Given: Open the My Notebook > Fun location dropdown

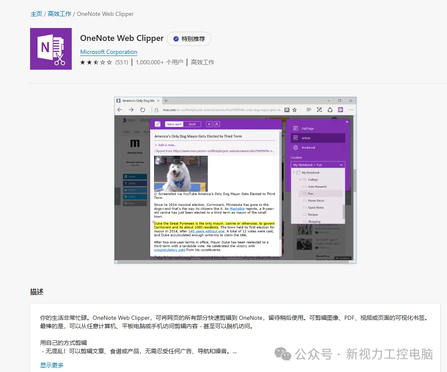Looking at the screenshot, I should 318,165.
